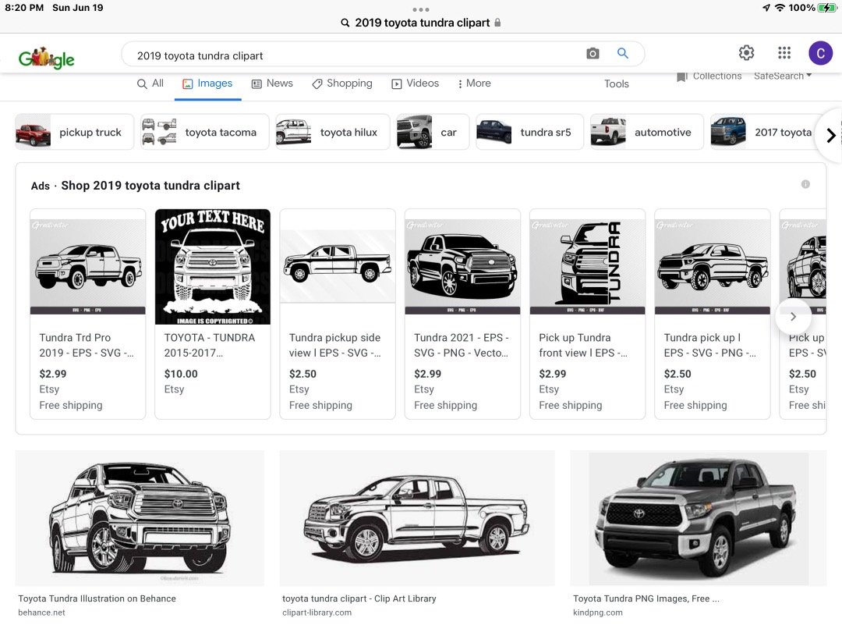The width and height of the screenshot is (842, 632).
Task: Click Tundra pick up I EPS title
Action: pos(710,345)
